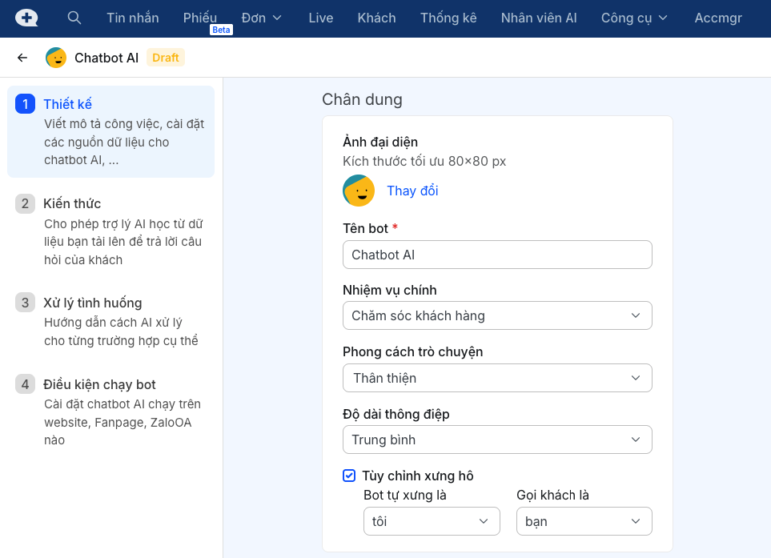This screenshot has width=771, height=558.
Task: Click the bot avatar image under Ảnh đại diện
Action: tap(359, 191)
